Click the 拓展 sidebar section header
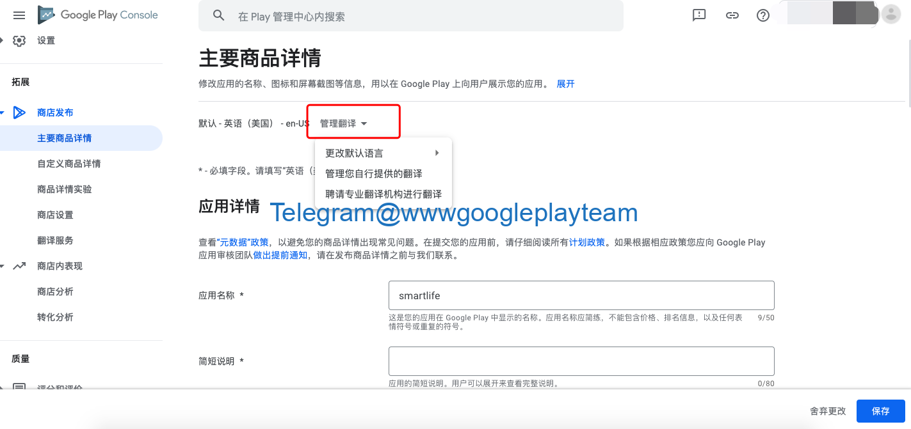The width and height of the screenshot is (911, 429). pos(20,82)
